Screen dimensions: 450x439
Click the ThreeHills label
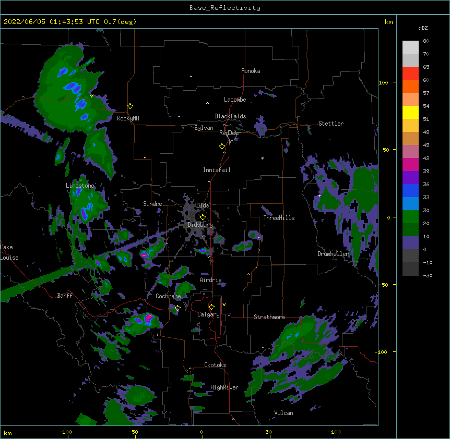point(279,218)
